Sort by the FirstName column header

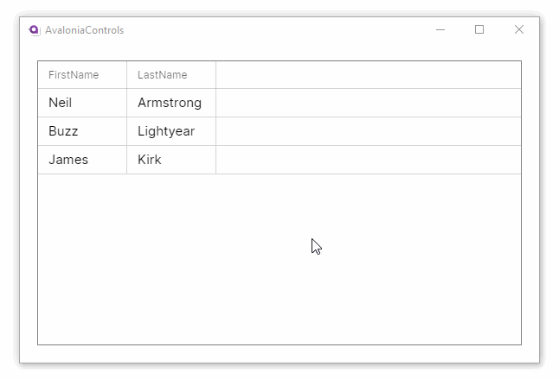pos(74,75)
